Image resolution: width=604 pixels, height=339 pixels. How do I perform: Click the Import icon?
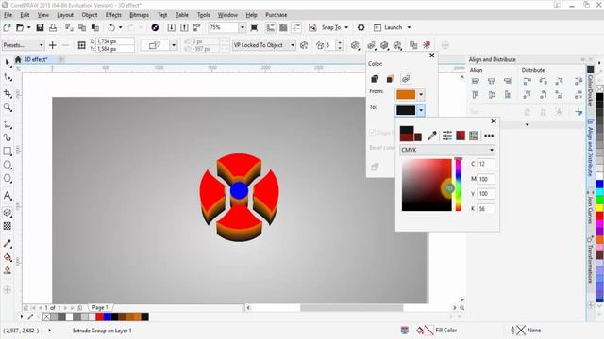click(x=172, y=27)
